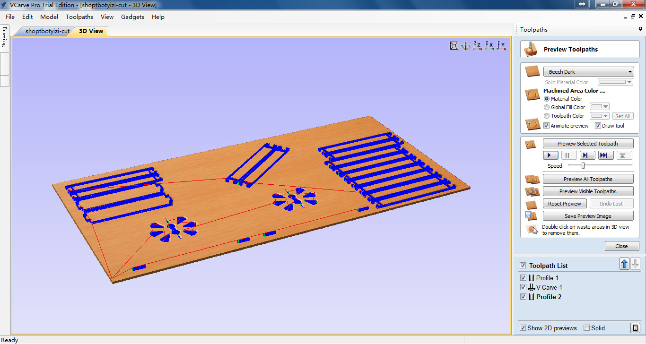This screenshot has height=344, width=646.
Task: Click the waste removal cursor icon
Action: pyautogui.click(x=532, y=230)
